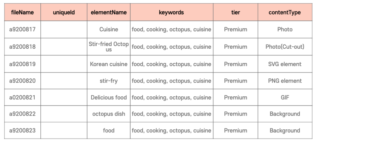Select the uniqueId column header

click(64, 13)
